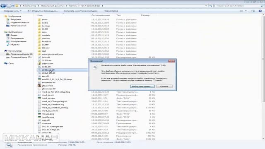Click 'Отмена' button in the warning dialog
This screenshot has height=149, width=265.
pos(164,87)
